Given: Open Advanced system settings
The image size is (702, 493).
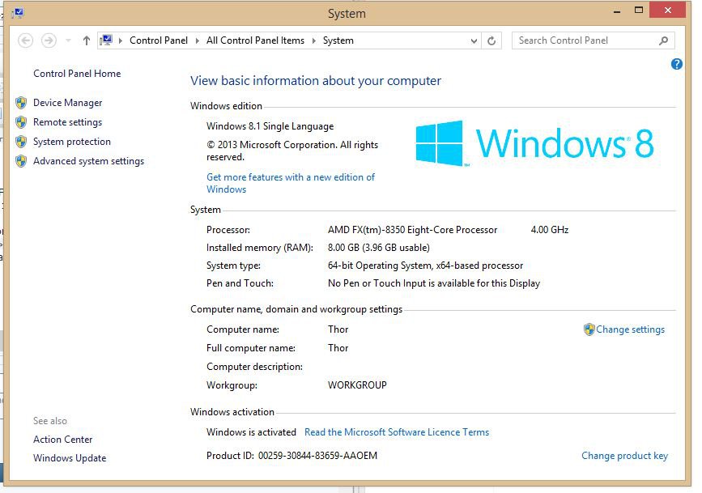Looking at the screenshot, I should click(x=88, y=161).
